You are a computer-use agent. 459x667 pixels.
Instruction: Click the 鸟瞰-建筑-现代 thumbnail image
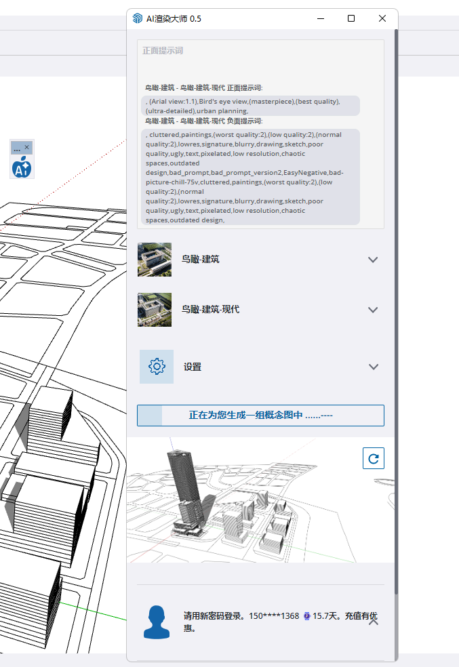click(155, 310)
